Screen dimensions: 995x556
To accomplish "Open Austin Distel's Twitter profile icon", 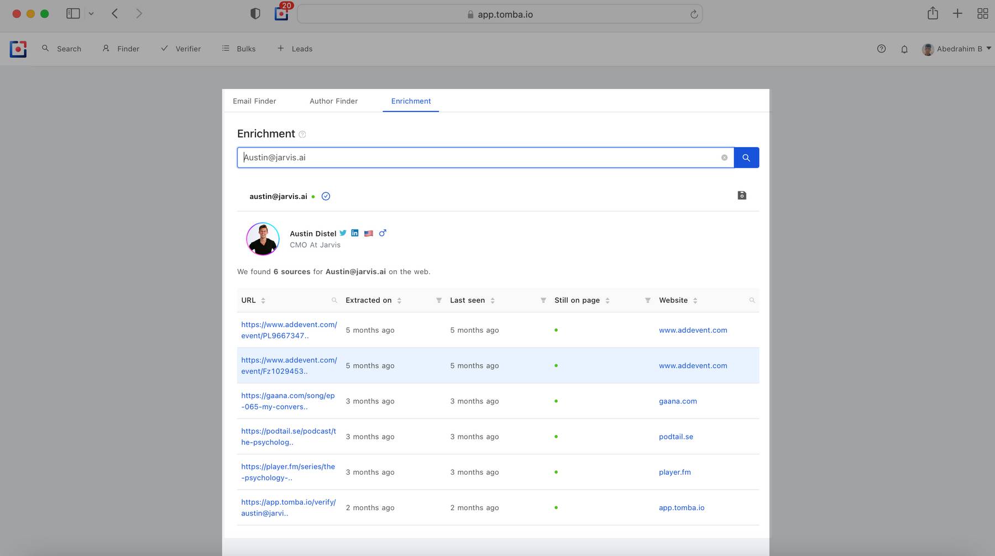I will tap(343, 233).
